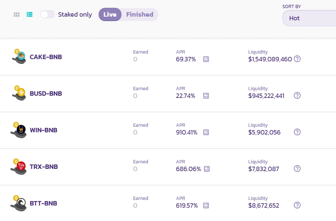Show Finished farms tab

coord(140,15)
